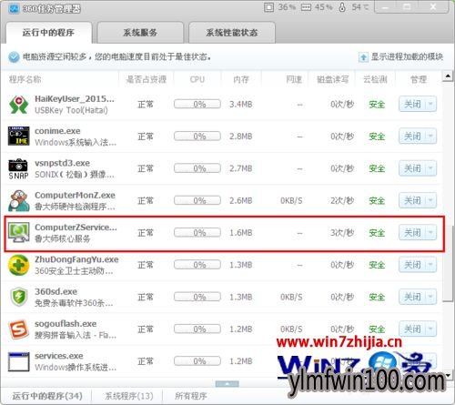
Task: Click the CPU 0% bar for HaiKeyUser
Action: click(x=197, y=104)
